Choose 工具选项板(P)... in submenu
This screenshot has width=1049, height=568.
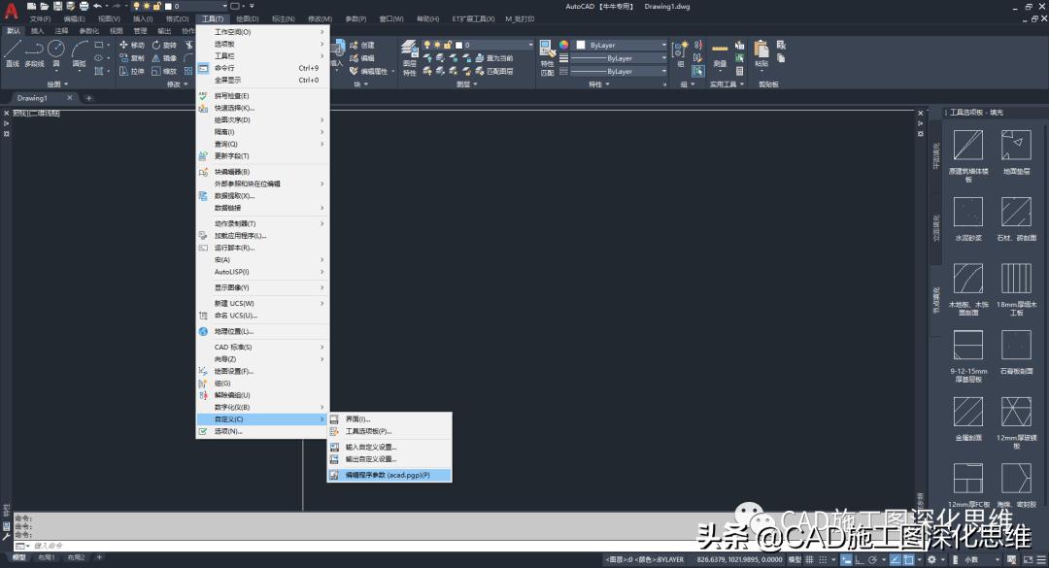pyautogui.click(x=389, y=431)
